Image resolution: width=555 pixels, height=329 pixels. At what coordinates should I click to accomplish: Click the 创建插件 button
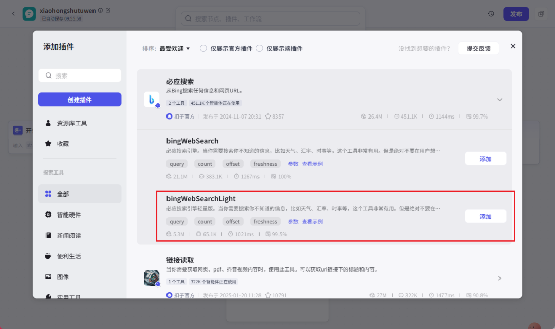(80, 100)
